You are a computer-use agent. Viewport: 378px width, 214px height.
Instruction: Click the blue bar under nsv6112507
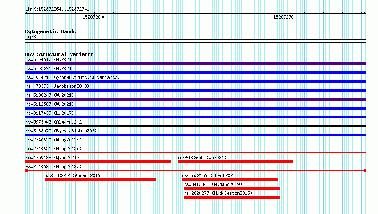pos(195,108)
